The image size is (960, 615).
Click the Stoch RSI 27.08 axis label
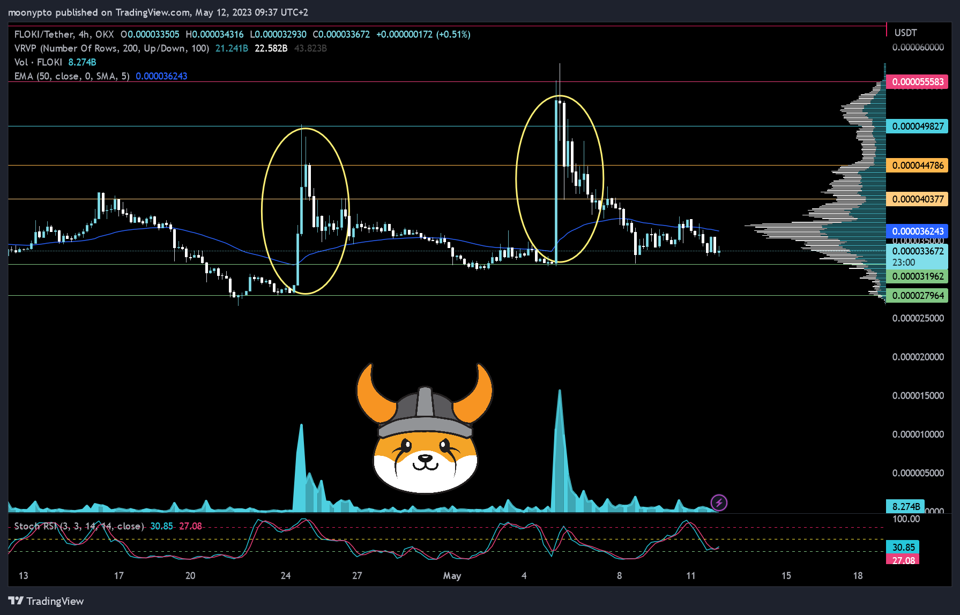pos(903,560)
